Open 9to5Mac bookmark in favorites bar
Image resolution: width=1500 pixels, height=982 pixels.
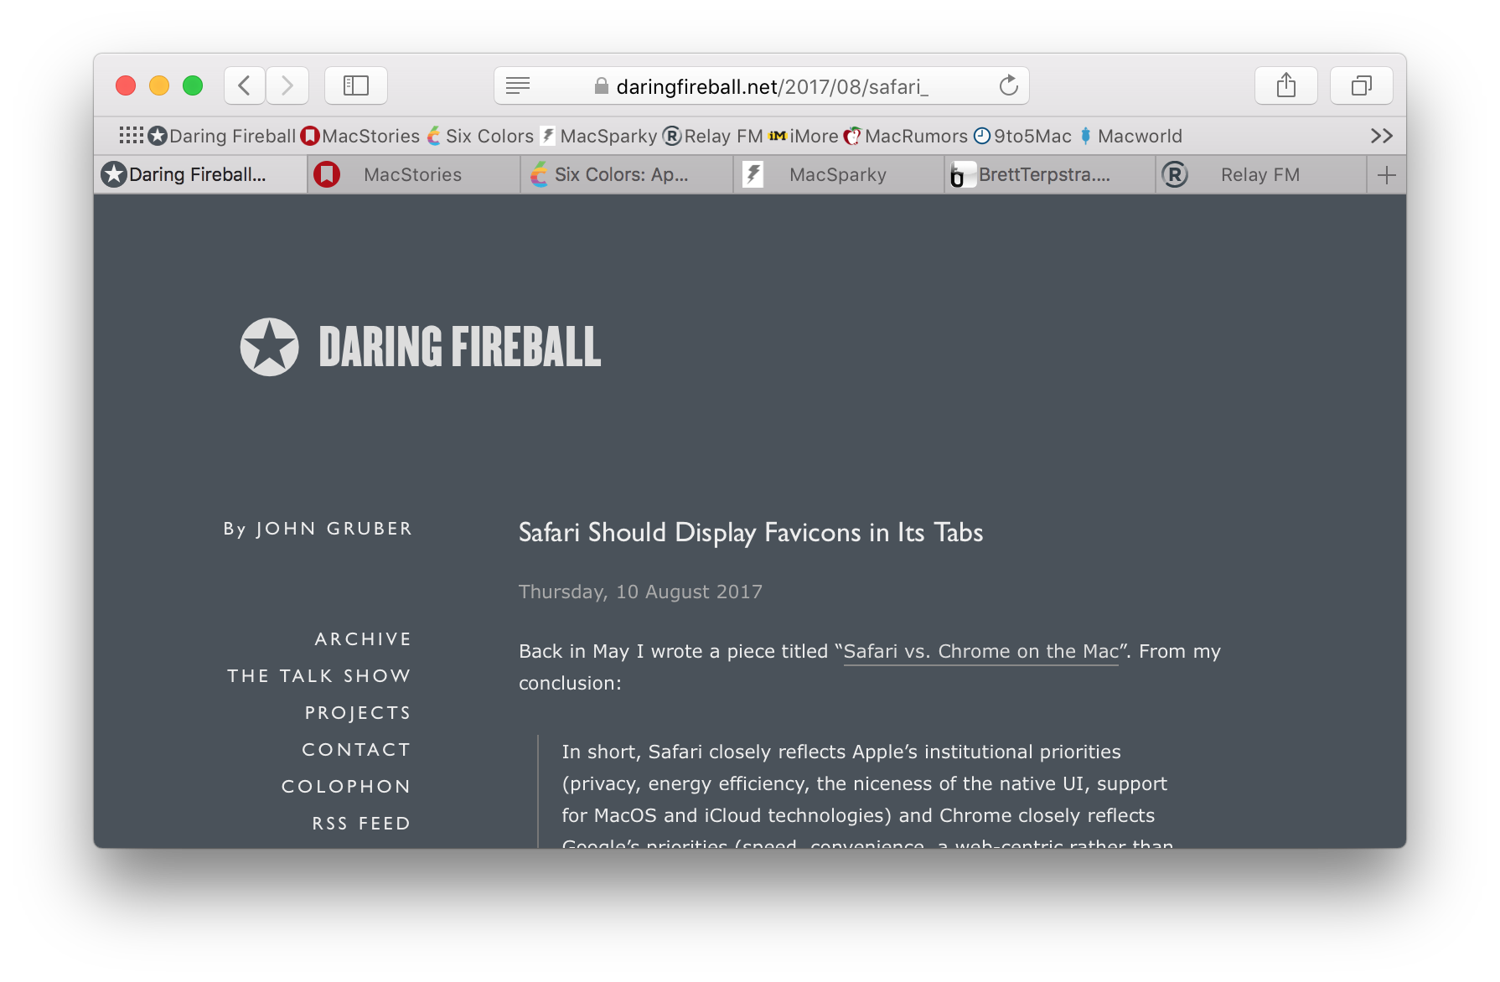tap(1022, 136)
